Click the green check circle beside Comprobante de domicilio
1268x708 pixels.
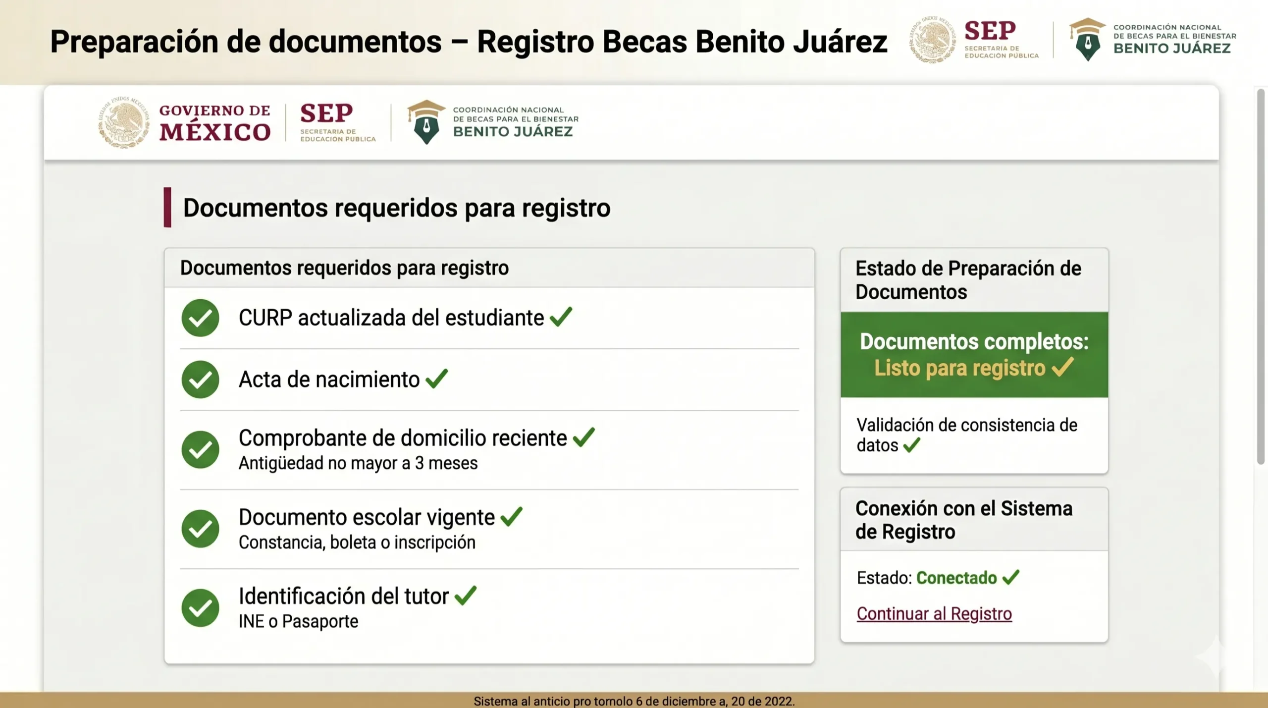pyautogui.click(x=200, y=449)
